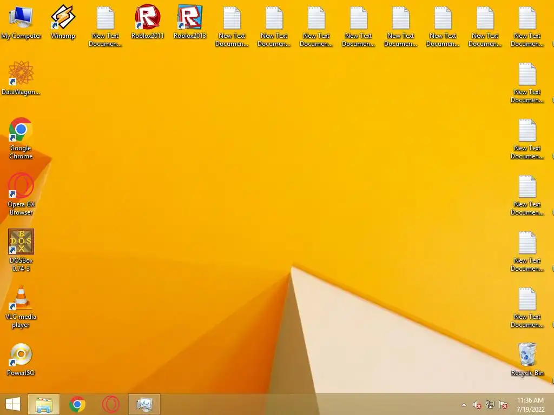Screen dimensions: 554x415
Task: Select the PowerISO desktop shortcut
Action: [21, 359]
